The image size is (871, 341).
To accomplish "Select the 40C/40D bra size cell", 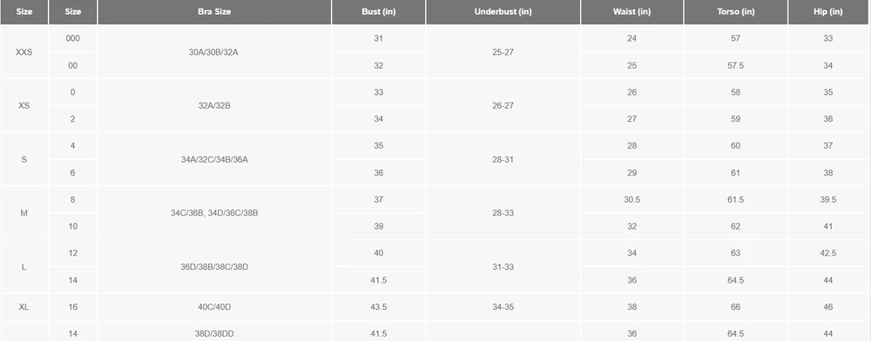I will (214, 306).
